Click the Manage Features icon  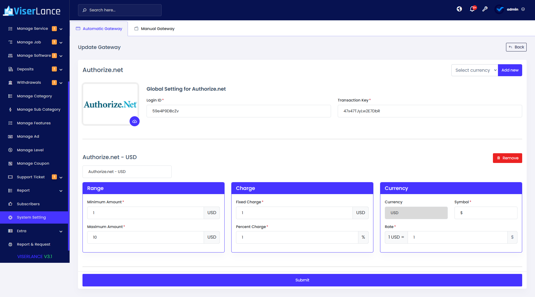click(x=10, y=123)
